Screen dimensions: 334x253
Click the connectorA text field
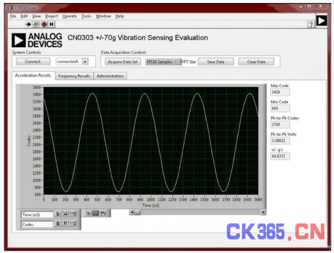tap(69, 61)
